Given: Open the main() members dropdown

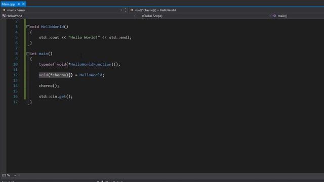Looking at the screenshot, I should pos(298,16).
